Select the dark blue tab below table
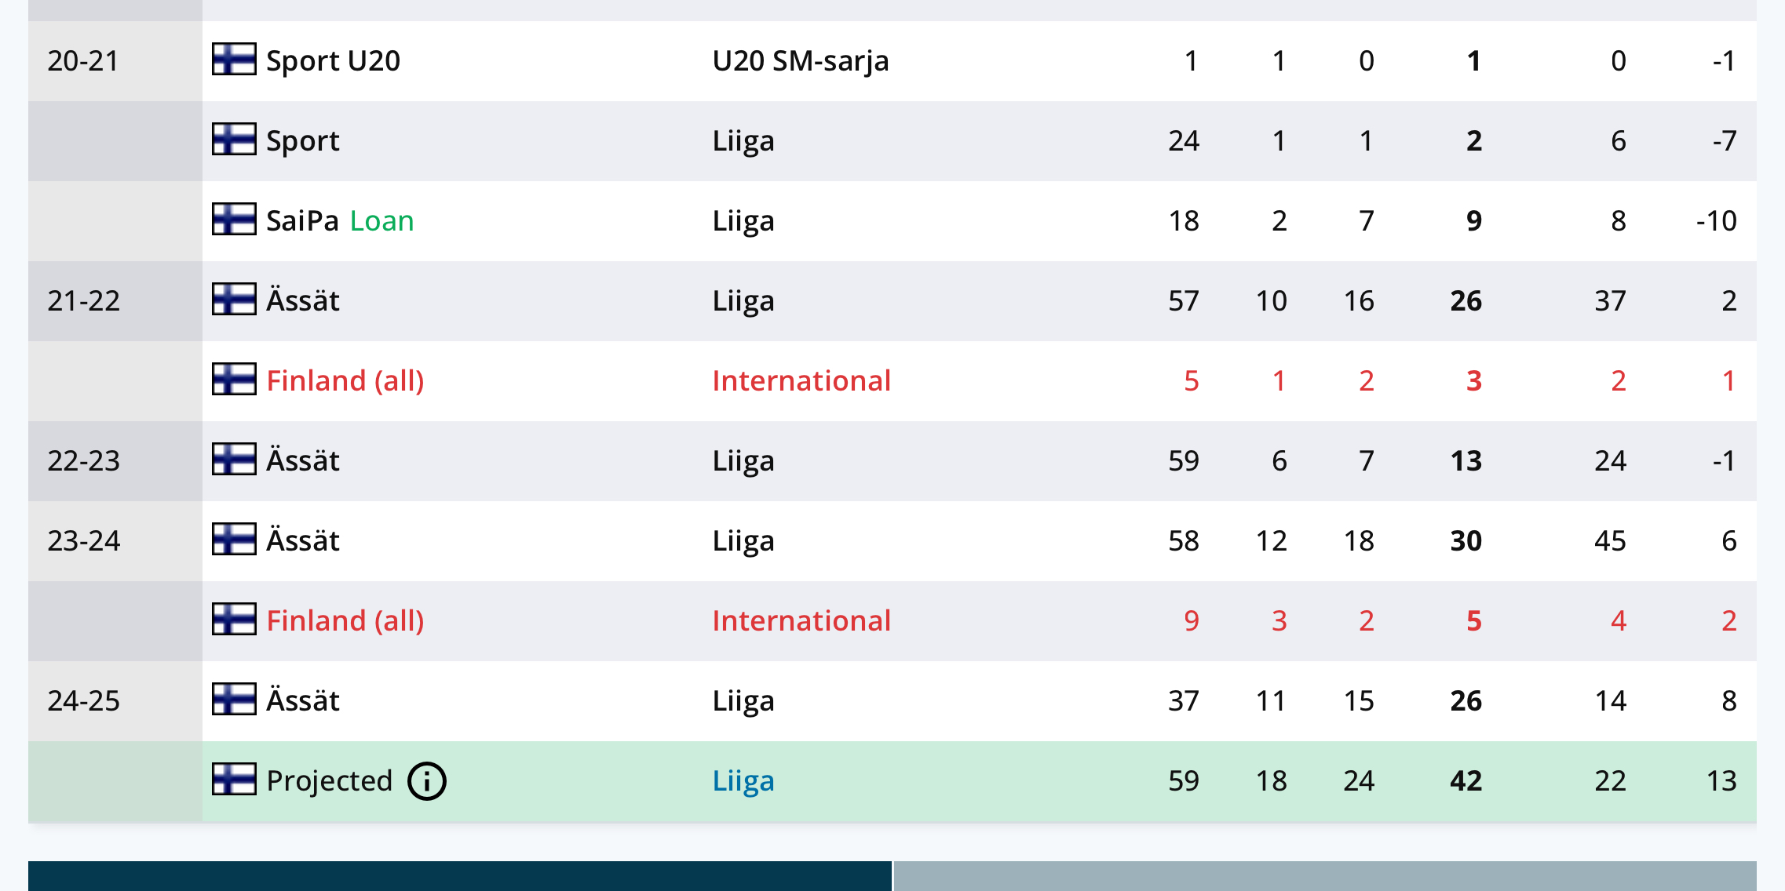This screenshot has height=891, width=1785. (460, 876)
